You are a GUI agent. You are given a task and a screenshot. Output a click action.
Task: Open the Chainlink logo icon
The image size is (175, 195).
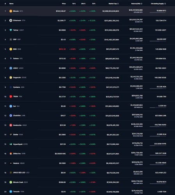tap(11, 115)
